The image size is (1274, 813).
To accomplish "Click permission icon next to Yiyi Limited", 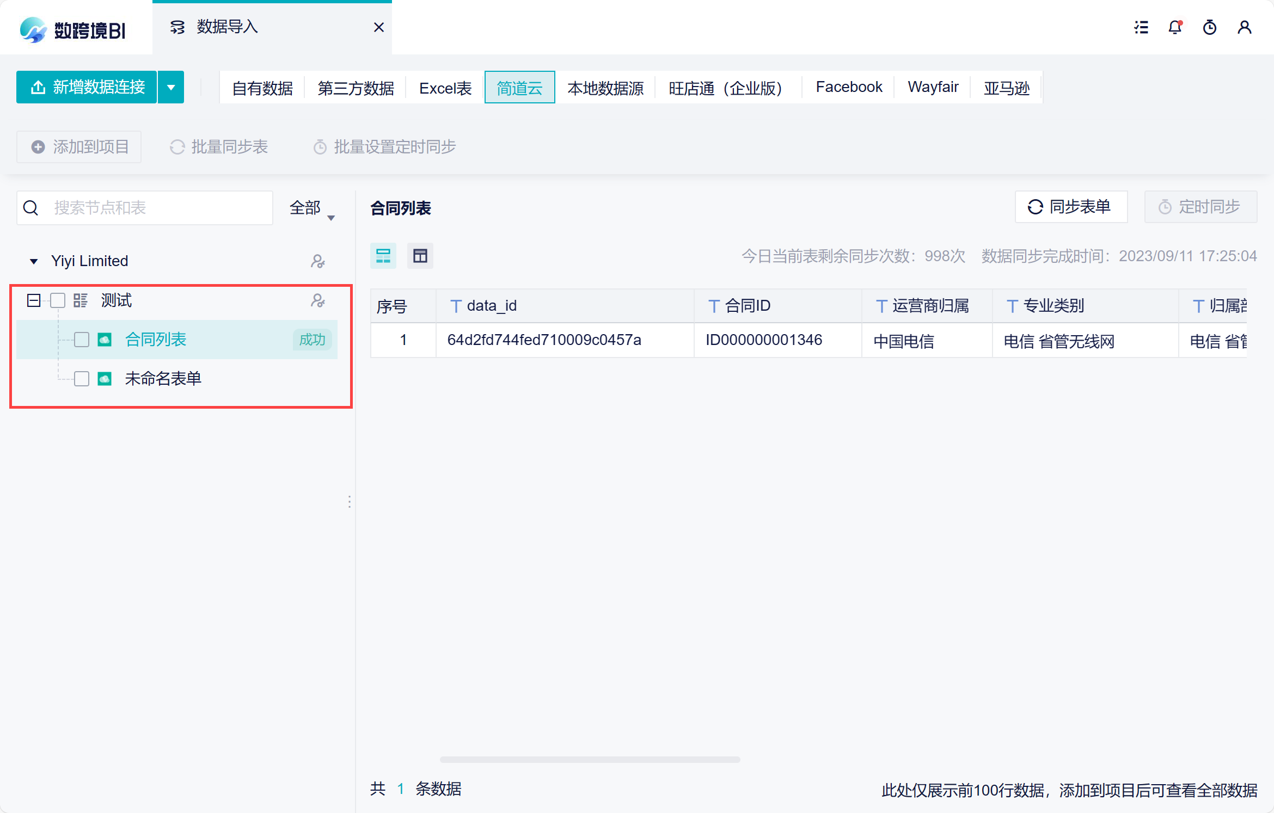I will tap(318, 262).
